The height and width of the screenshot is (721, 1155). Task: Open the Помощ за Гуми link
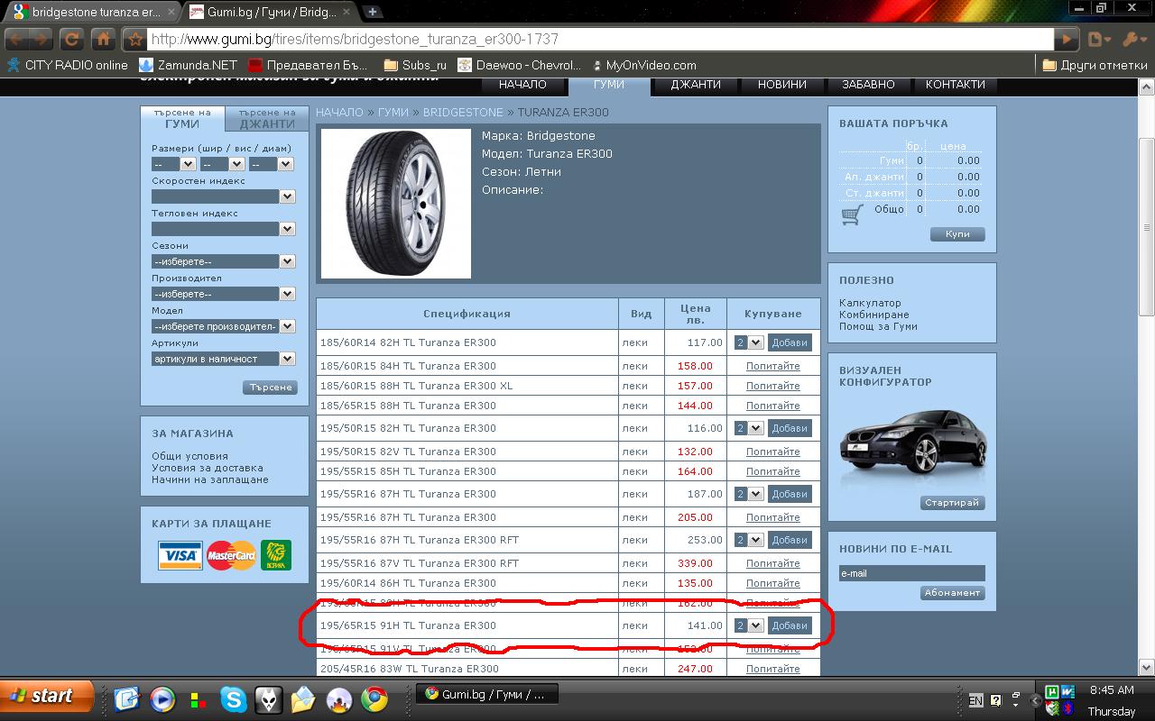pos(878,326)
